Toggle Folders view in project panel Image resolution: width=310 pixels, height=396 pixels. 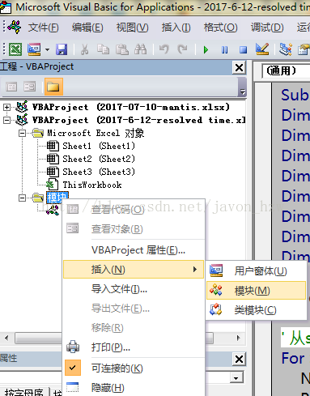[53, 87]
